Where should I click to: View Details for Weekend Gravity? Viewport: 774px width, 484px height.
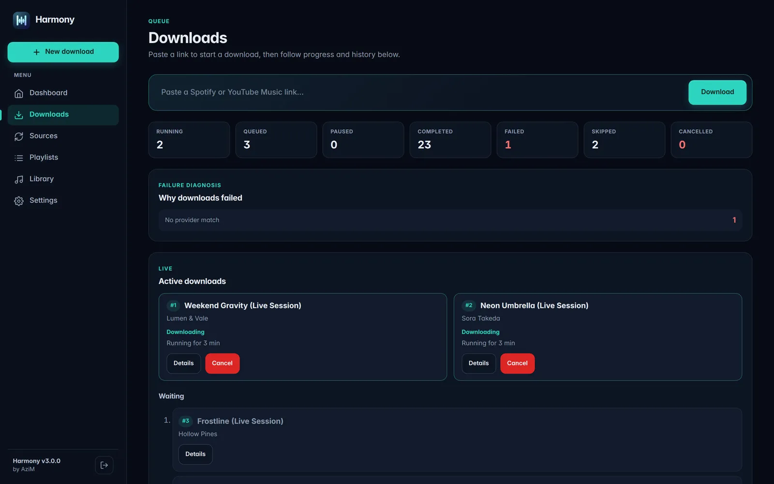[x=184, y=363]
